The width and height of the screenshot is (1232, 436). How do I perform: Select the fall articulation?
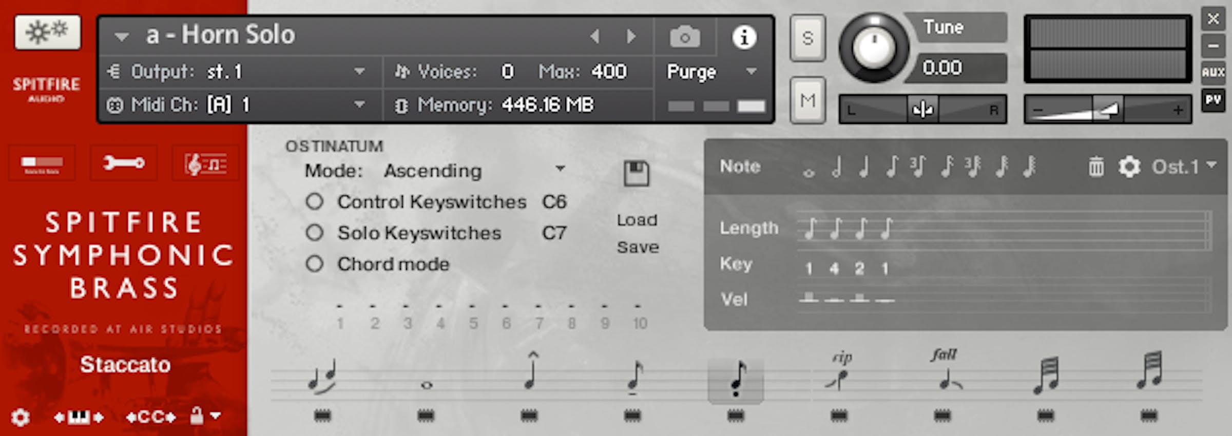pos(946,370)
